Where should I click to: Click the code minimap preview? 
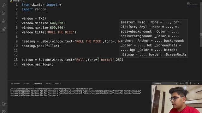(x=193, y=4)
